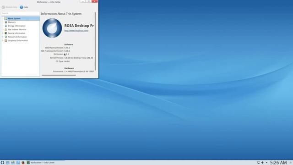Click the Energy Information battery icon
This screenshot has height=165, width=293.
pos(6,26)
